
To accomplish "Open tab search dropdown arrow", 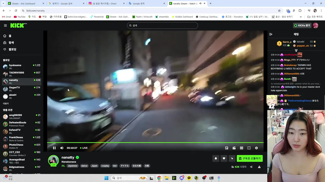I will (x=3, y=4).
